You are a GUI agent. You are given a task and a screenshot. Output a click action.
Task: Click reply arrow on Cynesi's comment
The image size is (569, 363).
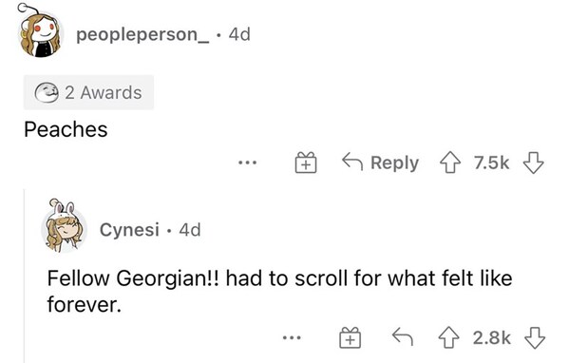[403, 336]
